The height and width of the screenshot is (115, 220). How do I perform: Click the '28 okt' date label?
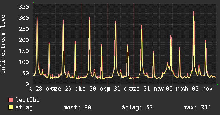tap(44, 89)
